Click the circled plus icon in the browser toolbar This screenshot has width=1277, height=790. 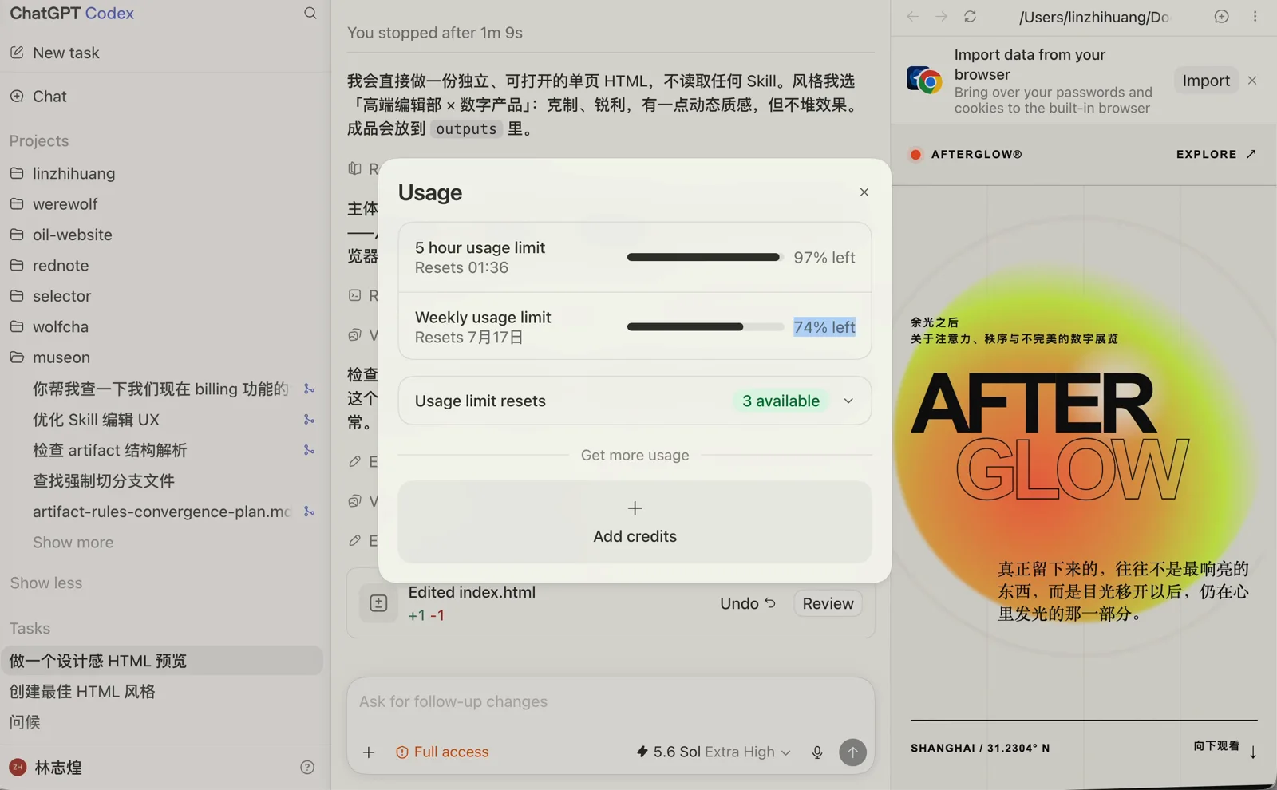(1221, 17)
